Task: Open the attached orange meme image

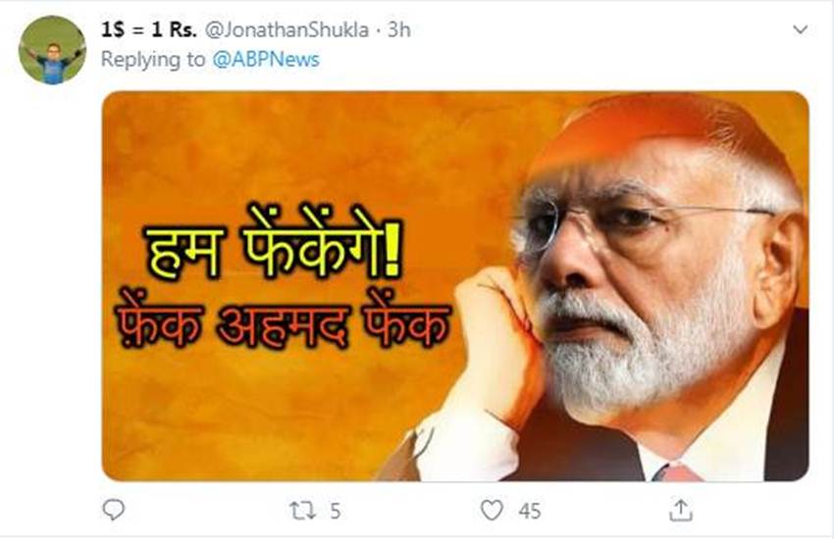Action: [455, 286]
